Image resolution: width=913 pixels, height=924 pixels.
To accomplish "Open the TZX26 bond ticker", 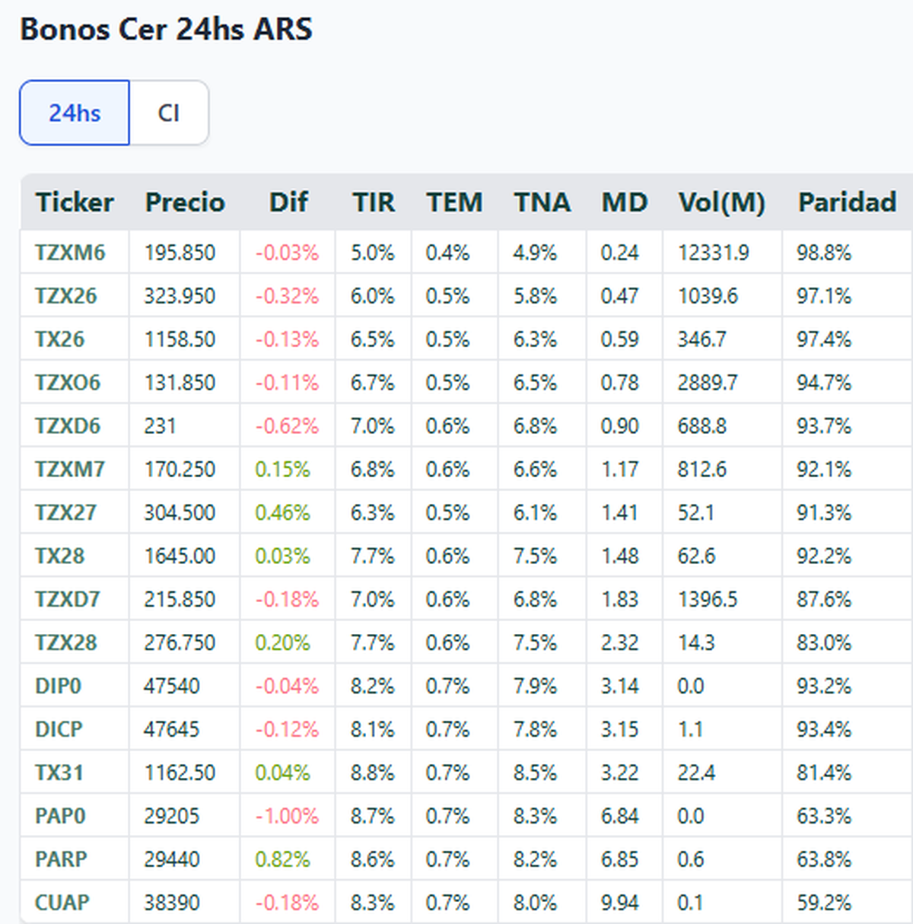I will tap(66, 296).
